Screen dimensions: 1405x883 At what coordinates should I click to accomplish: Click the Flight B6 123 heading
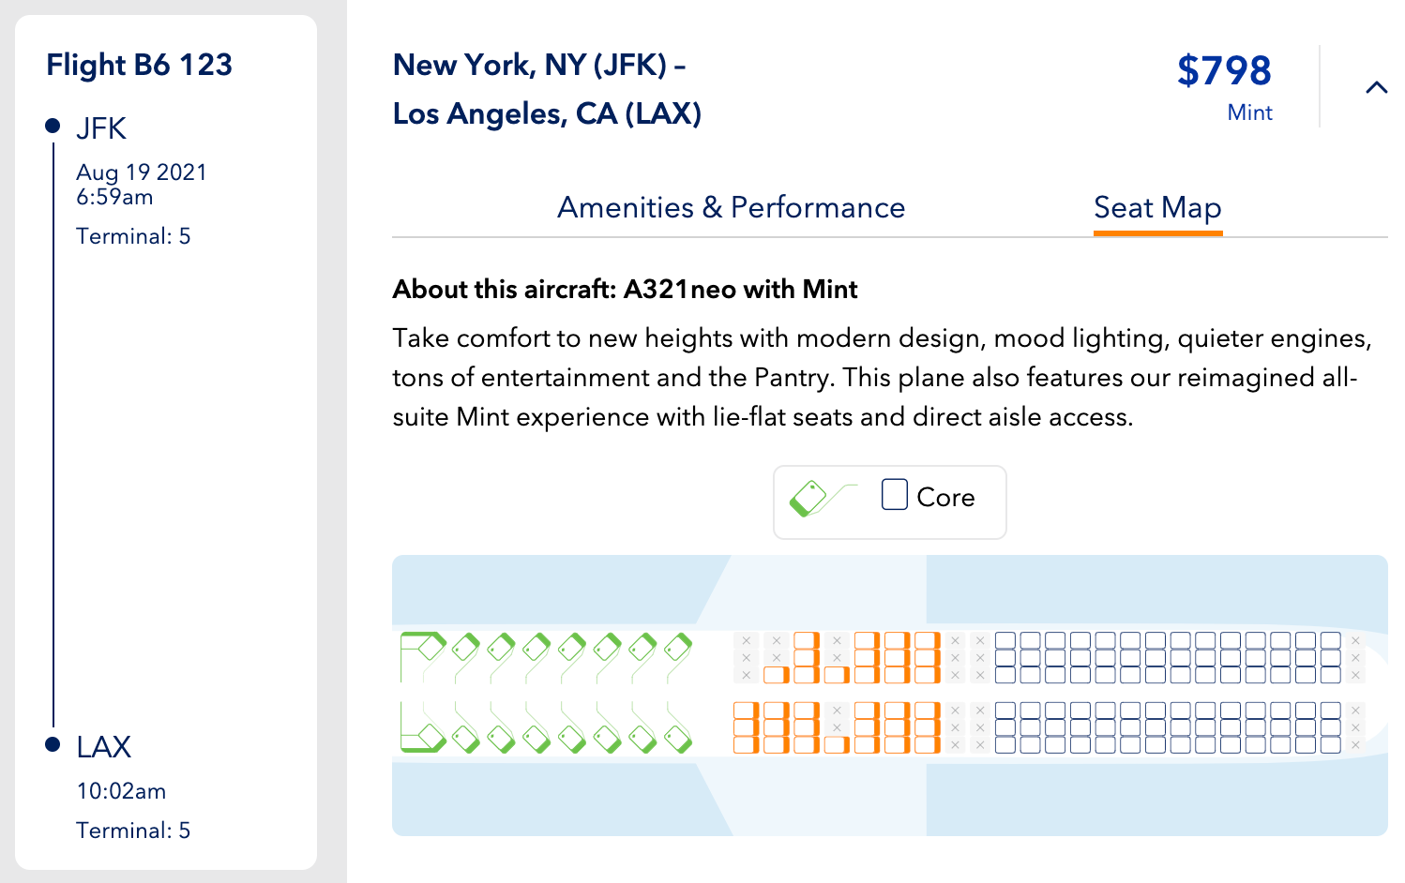(x=139, y=65)
